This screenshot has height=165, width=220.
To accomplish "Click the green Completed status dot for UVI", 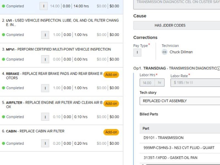I will 4,35.
